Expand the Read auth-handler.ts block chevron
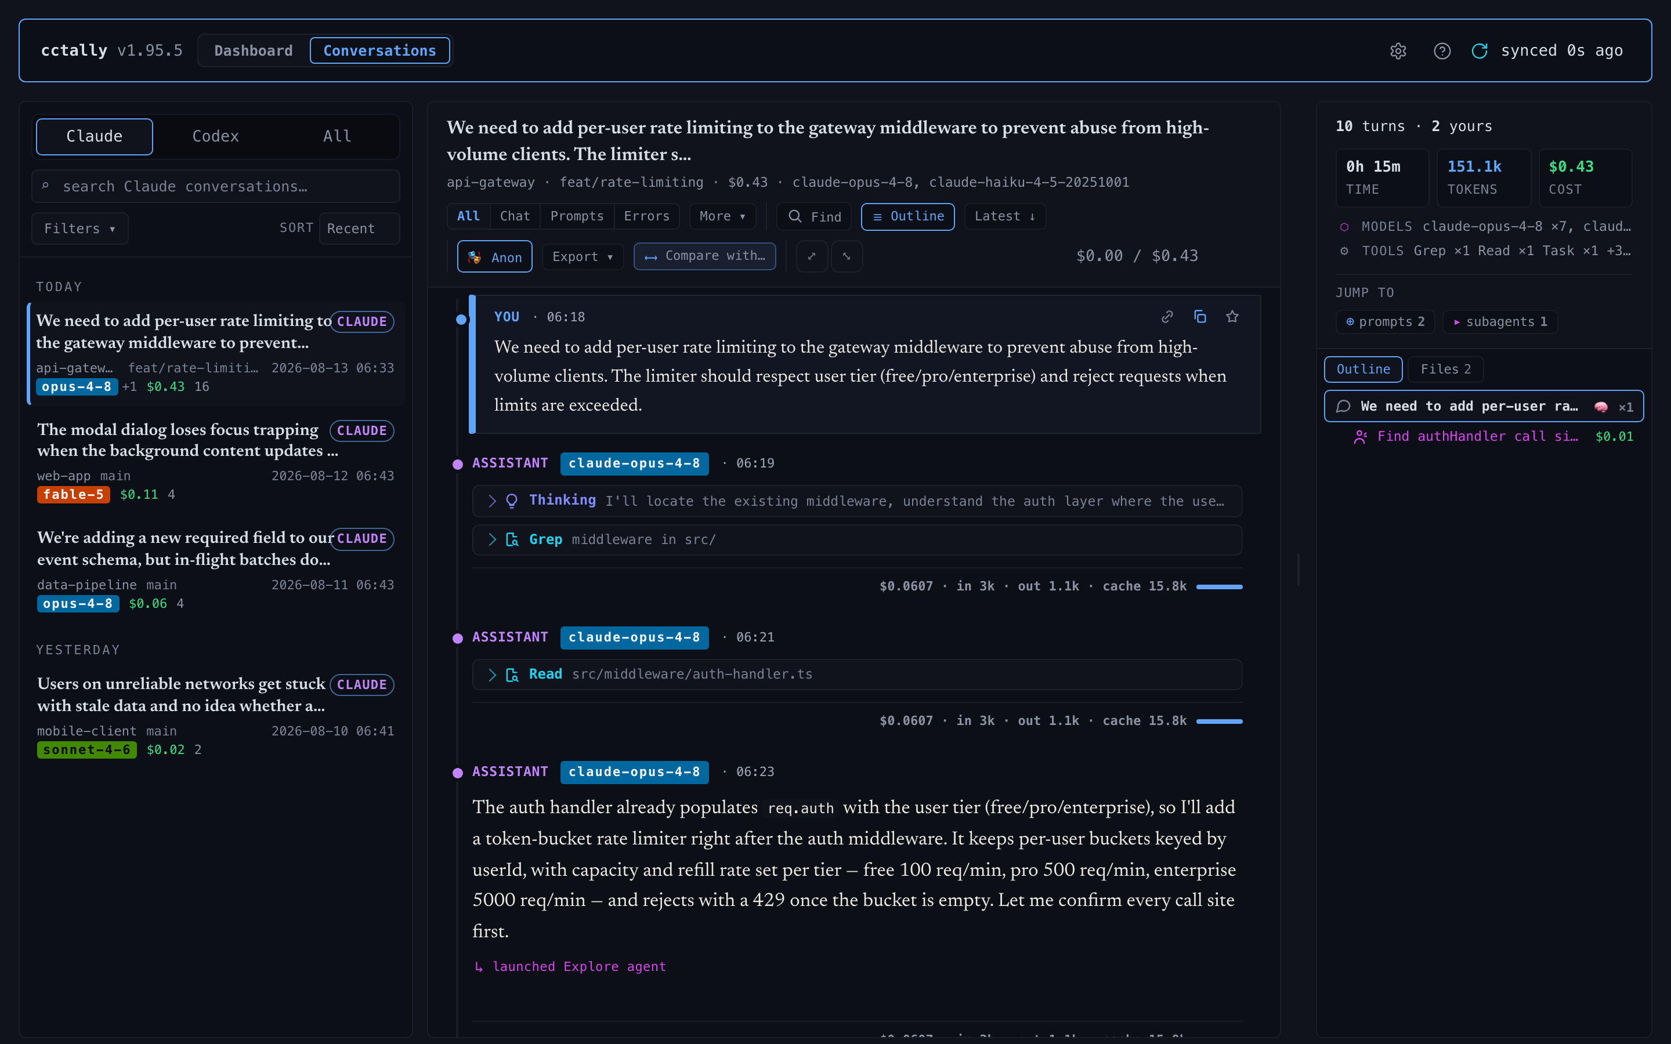The width and height of the screenshot is (1671, 1044). point(491,675)
